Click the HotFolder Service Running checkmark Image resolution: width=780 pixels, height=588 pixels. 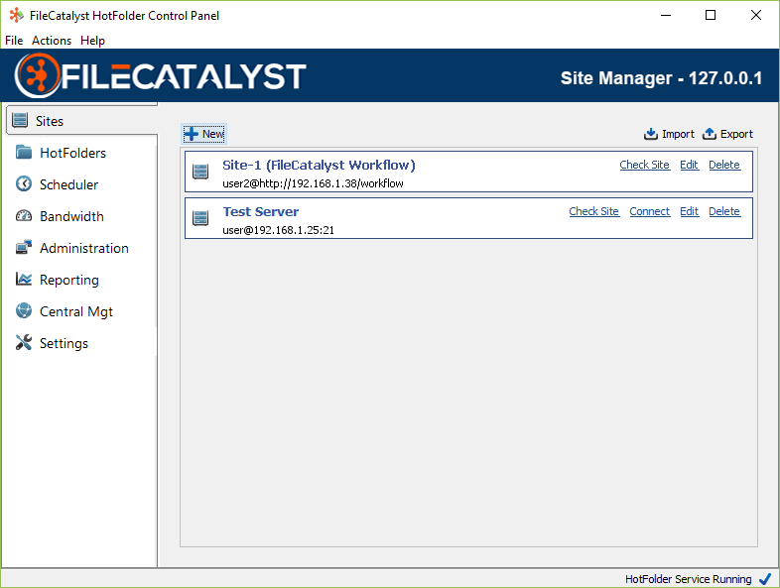pos(765,579)
